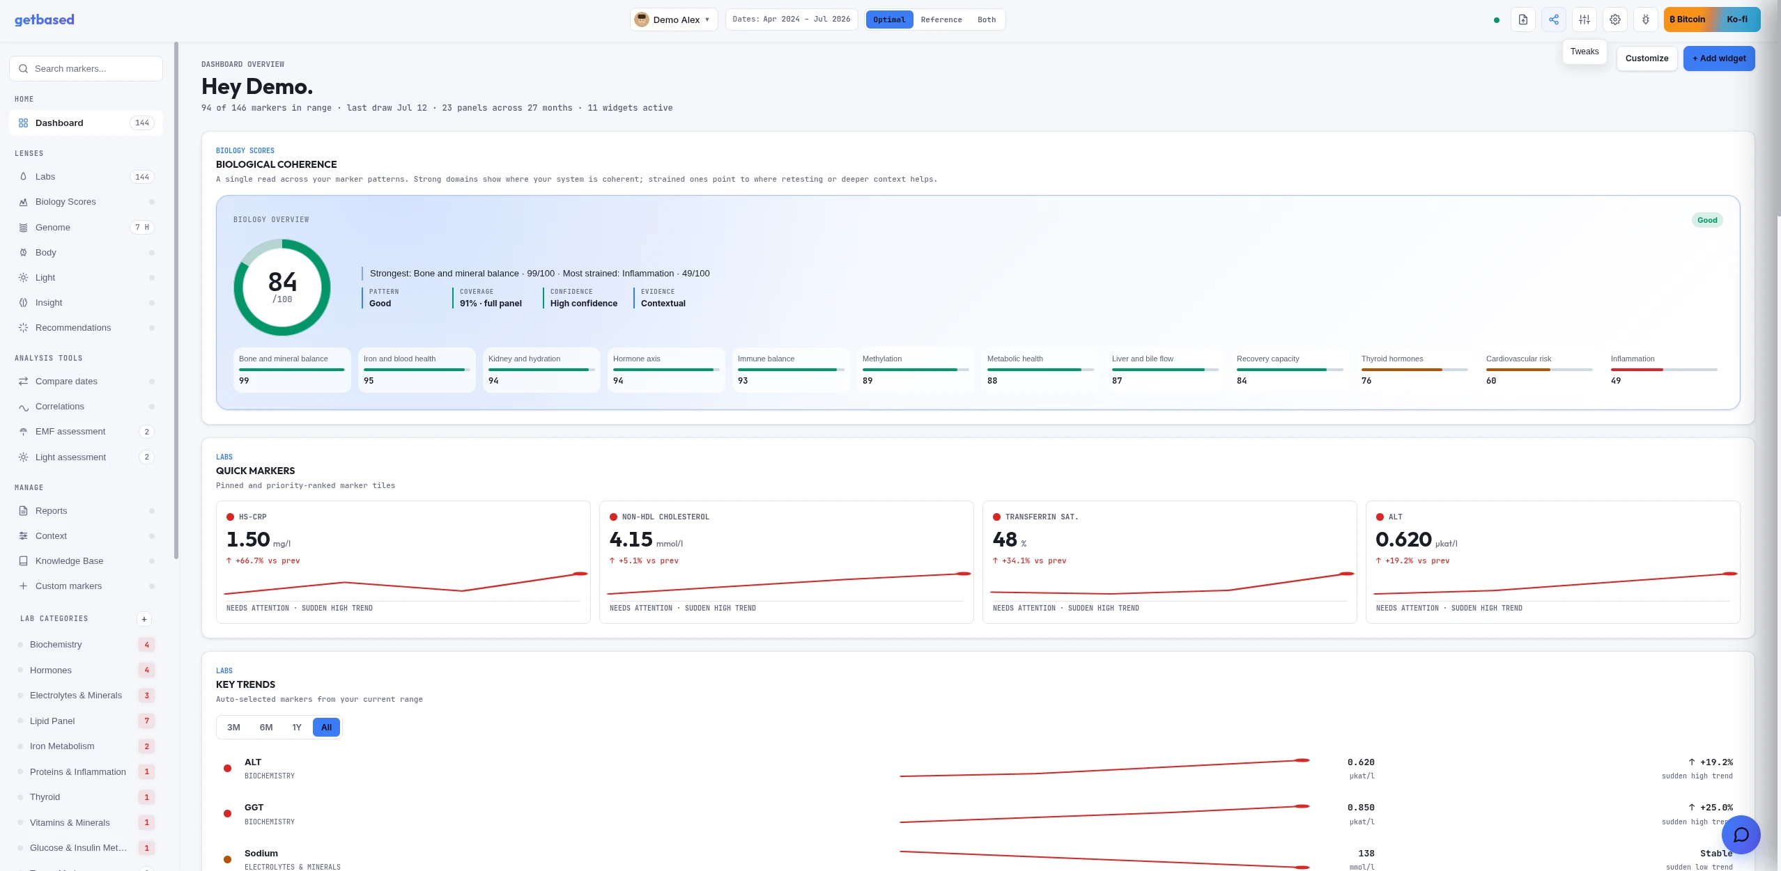Open the chat bubble button
Image resolution: width=1781 pixels, height=871 pixels.
click(x=1741, y=835)
